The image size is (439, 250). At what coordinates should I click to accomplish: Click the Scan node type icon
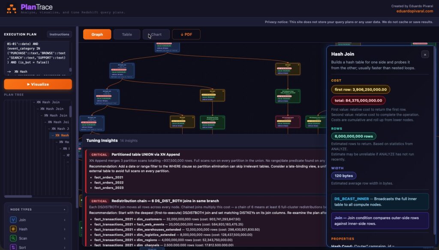(13, 238)
